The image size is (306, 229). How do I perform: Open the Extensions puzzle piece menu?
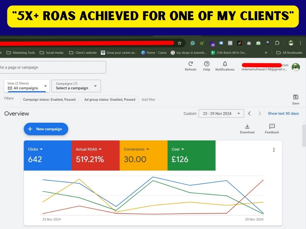click(277, 43)
